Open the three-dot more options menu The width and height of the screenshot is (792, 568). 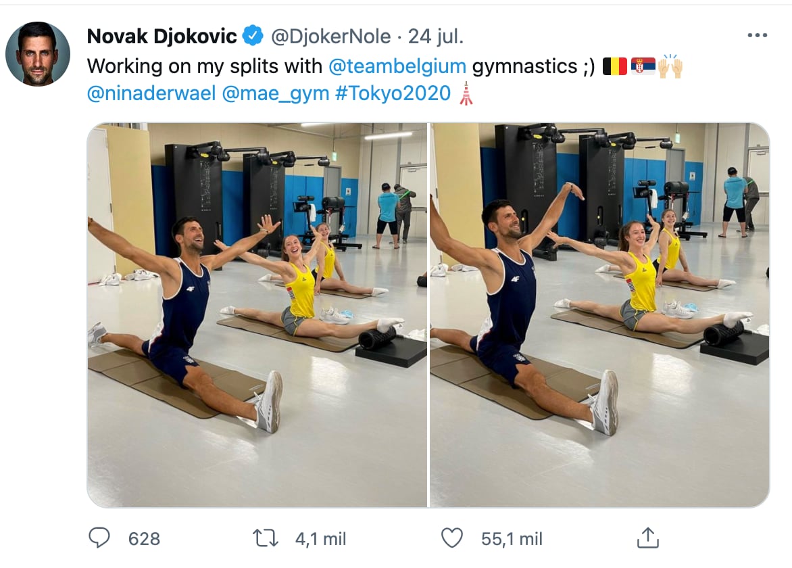pos(757,36)
